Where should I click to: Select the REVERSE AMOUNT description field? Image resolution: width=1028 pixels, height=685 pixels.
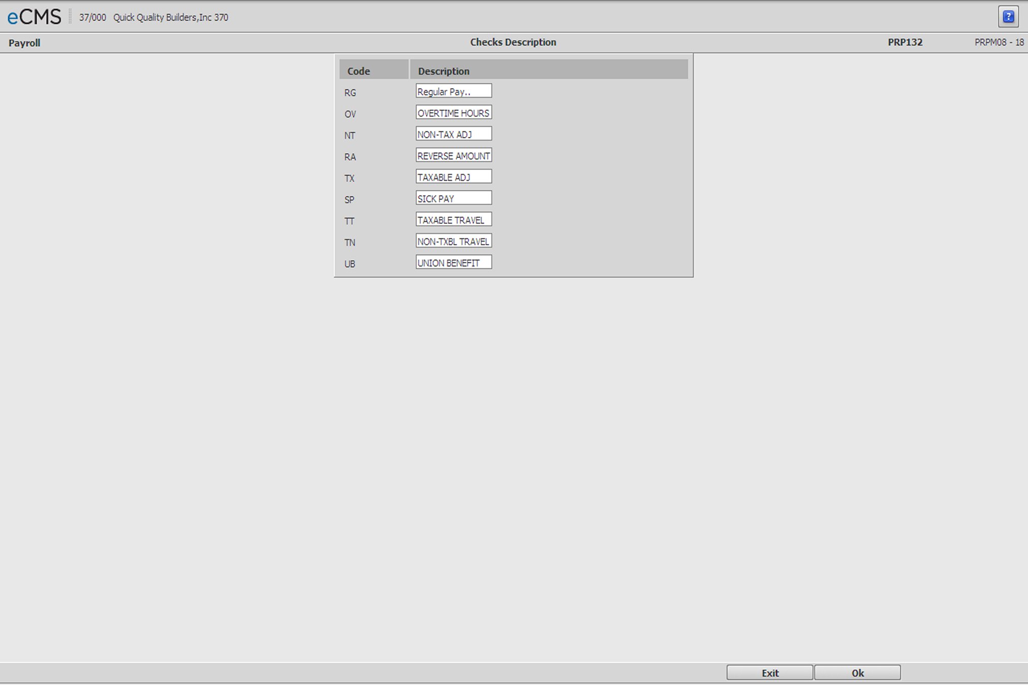click(x=453, y=155)
